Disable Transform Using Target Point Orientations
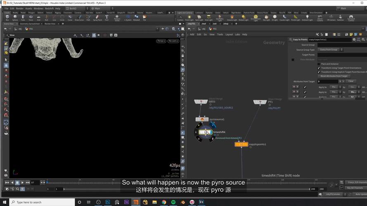The image size is (367, 206). (319, 68)
